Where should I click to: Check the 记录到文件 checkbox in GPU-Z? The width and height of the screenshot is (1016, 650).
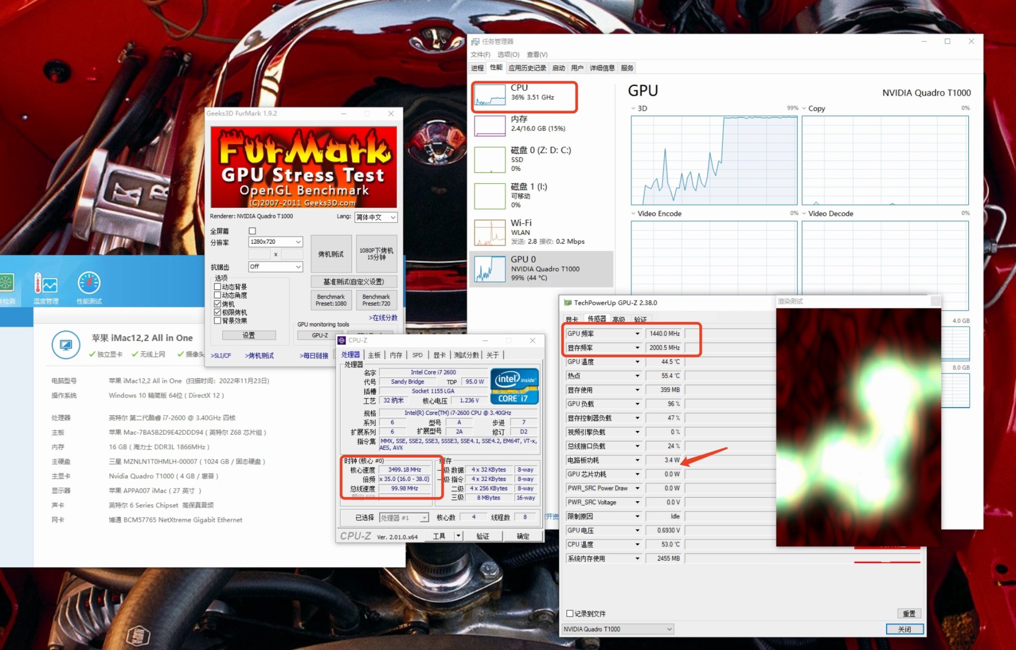(570, 613)
